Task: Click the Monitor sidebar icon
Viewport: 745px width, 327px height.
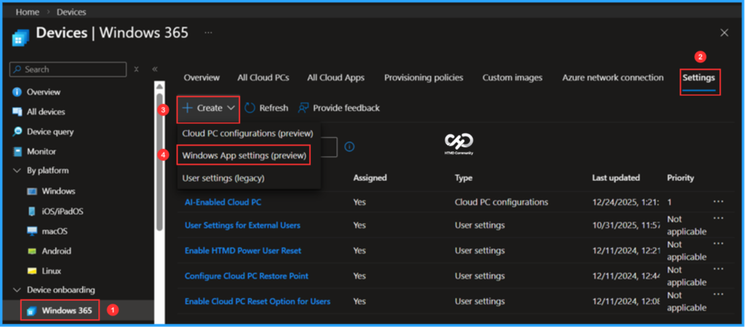Action: [x=17, y=152]
